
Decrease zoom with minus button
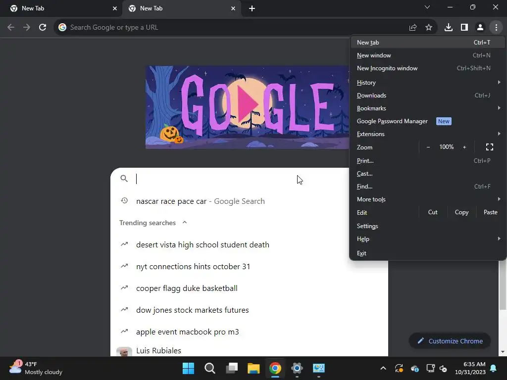pos(428,147)
